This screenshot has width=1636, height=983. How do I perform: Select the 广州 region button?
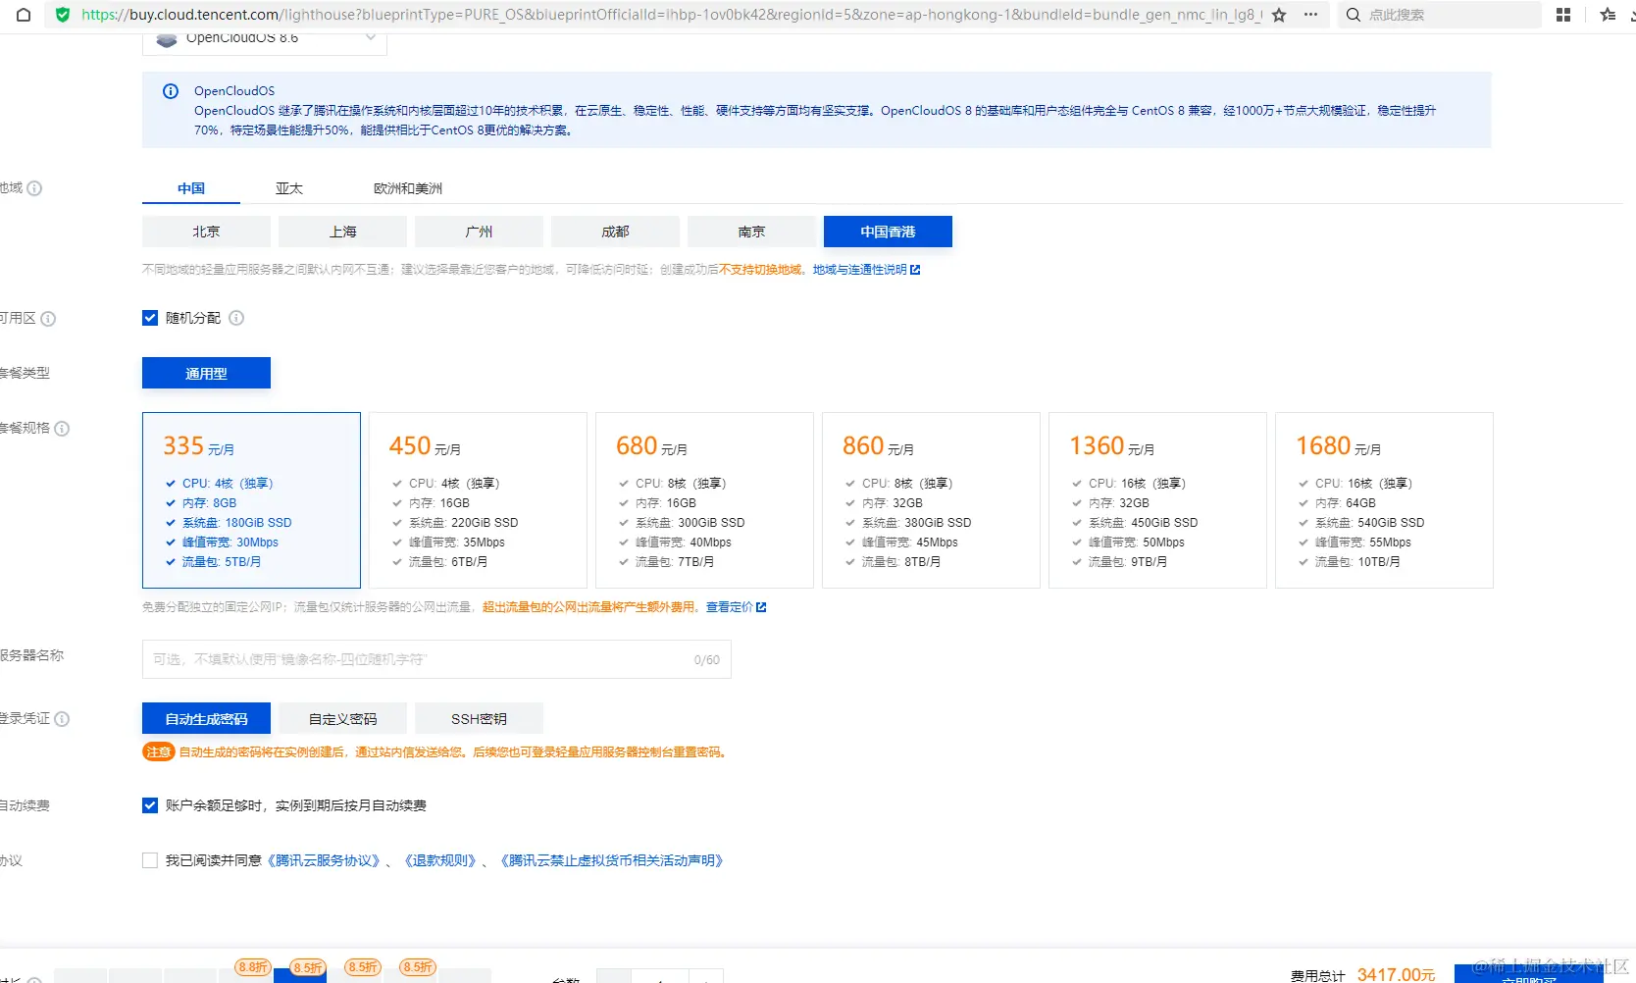(x=479, y=232)
